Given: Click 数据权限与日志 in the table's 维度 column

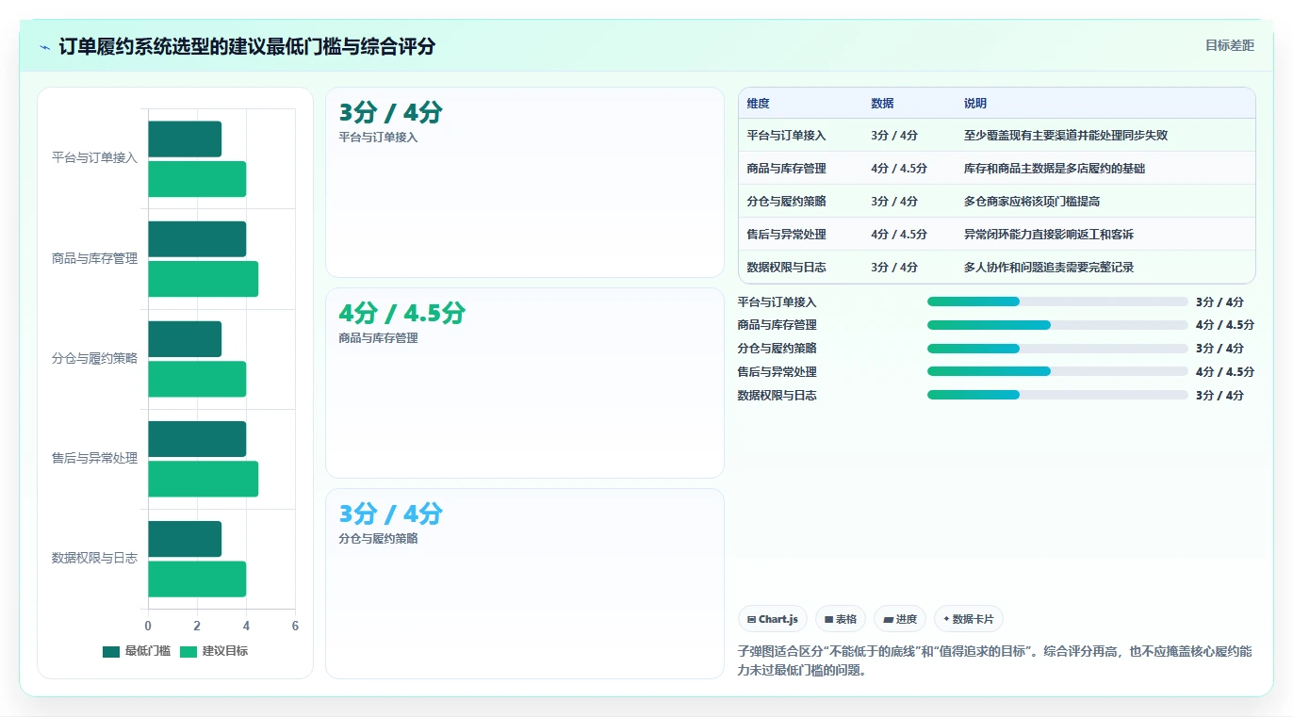Looking at the screenshot, I should [x=786, y=268].
